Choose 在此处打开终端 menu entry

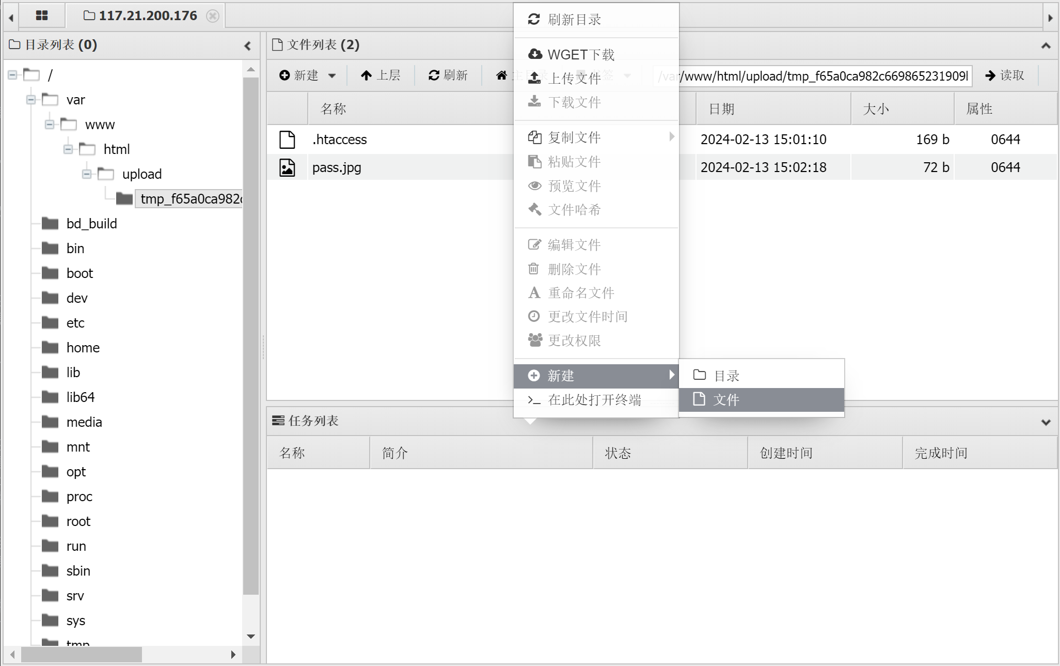coord(596,400)
